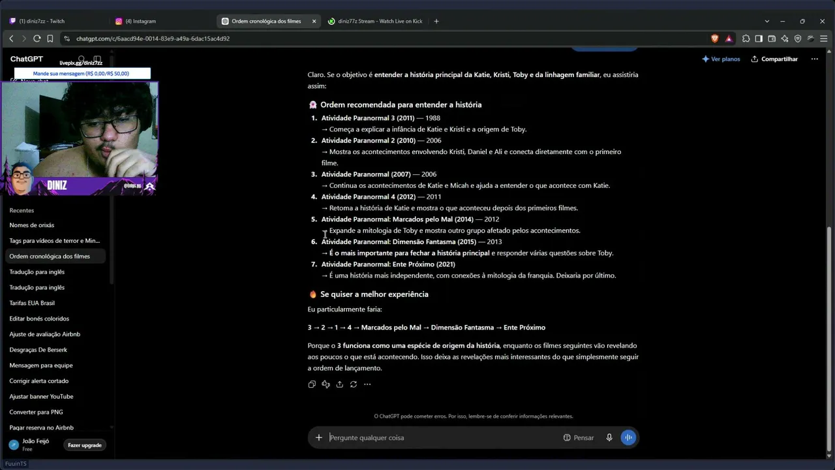Viewport: 835px width, 470px height.
Task: Enable the Pensar thinking mode
Action: pyautogui.click(x=579, y=437)
